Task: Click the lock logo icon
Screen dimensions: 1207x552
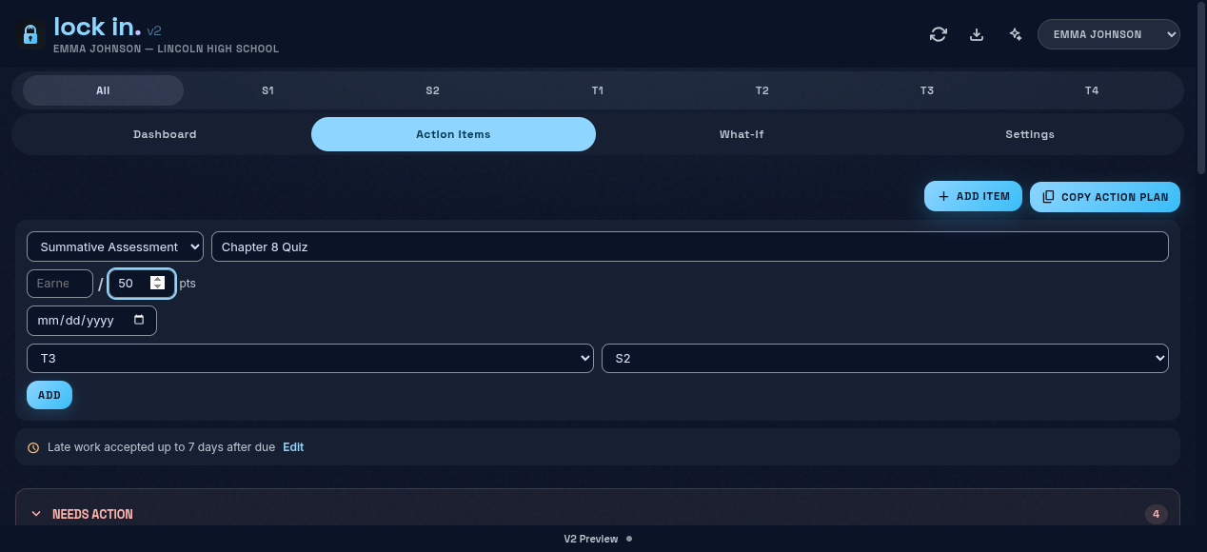Action: pyautogui.click(x=30, y=34)
